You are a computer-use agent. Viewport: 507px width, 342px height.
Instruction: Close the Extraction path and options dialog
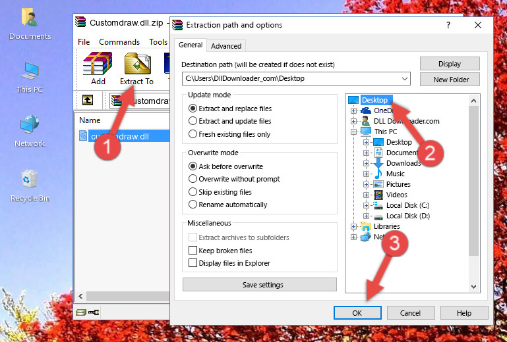click(x=478, y=25)
